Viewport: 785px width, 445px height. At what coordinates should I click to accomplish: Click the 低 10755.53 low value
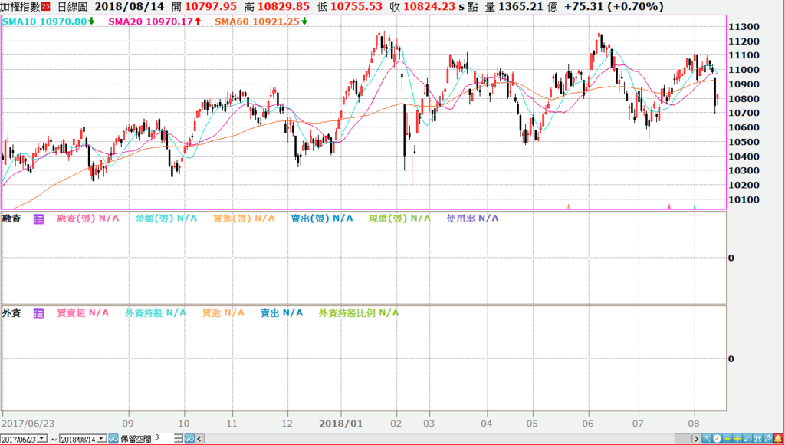click(x=350, y=6)
